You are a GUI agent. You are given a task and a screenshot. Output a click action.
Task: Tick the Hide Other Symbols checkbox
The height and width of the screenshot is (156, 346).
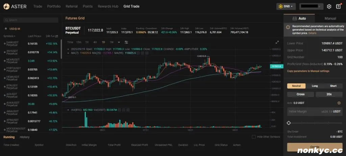coord(254,137)
